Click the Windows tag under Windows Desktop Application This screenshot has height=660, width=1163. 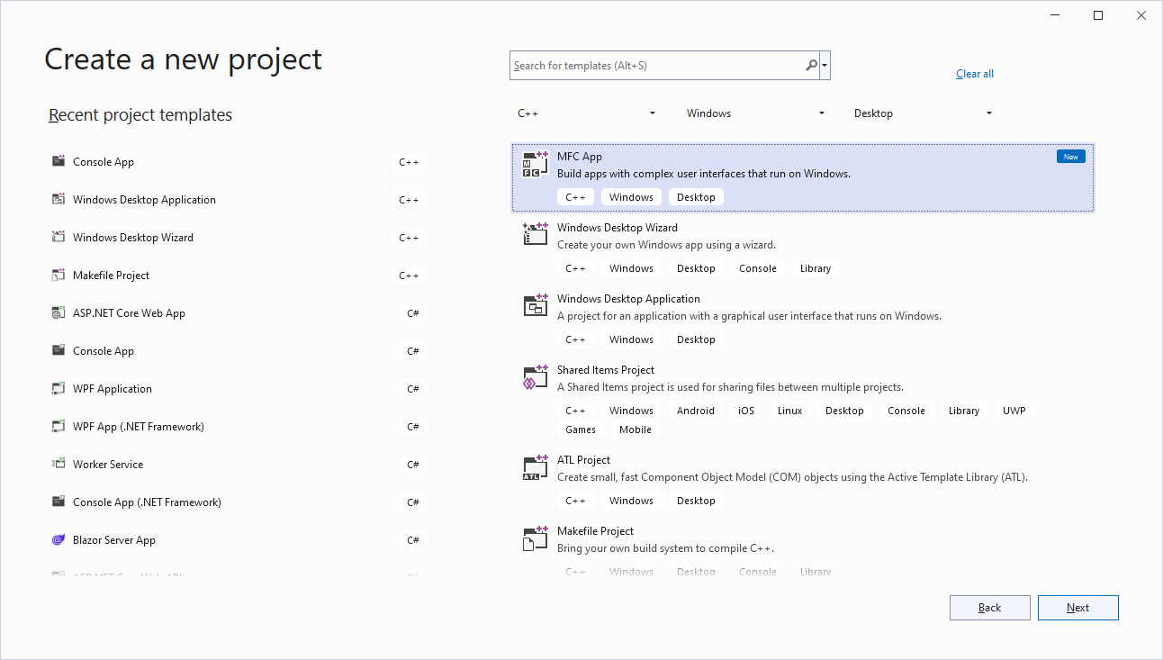pyautogui.click(x=631, y=339)
